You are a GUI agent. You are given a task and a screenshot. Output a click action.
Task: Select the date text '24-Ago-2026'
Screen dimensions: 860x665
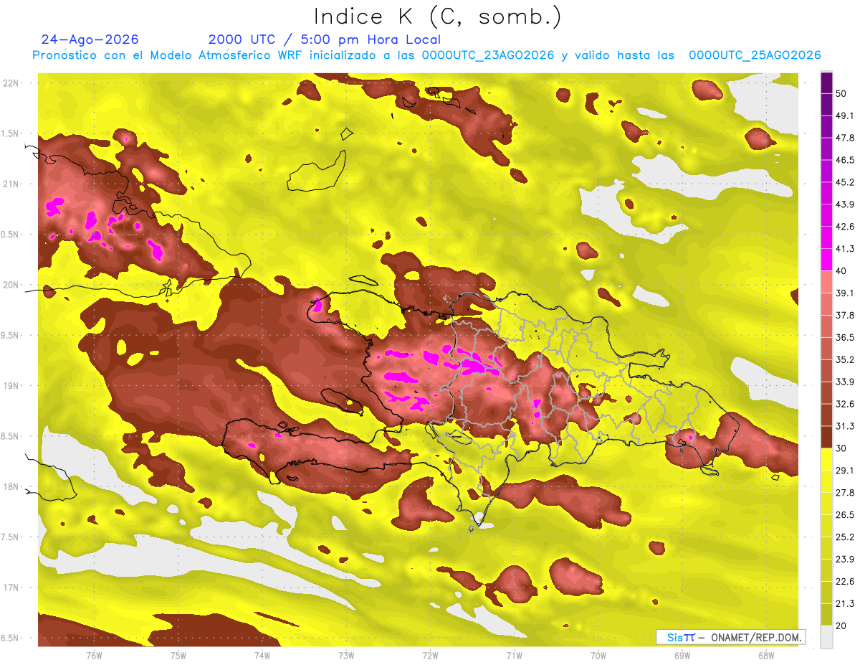point(90,39)
